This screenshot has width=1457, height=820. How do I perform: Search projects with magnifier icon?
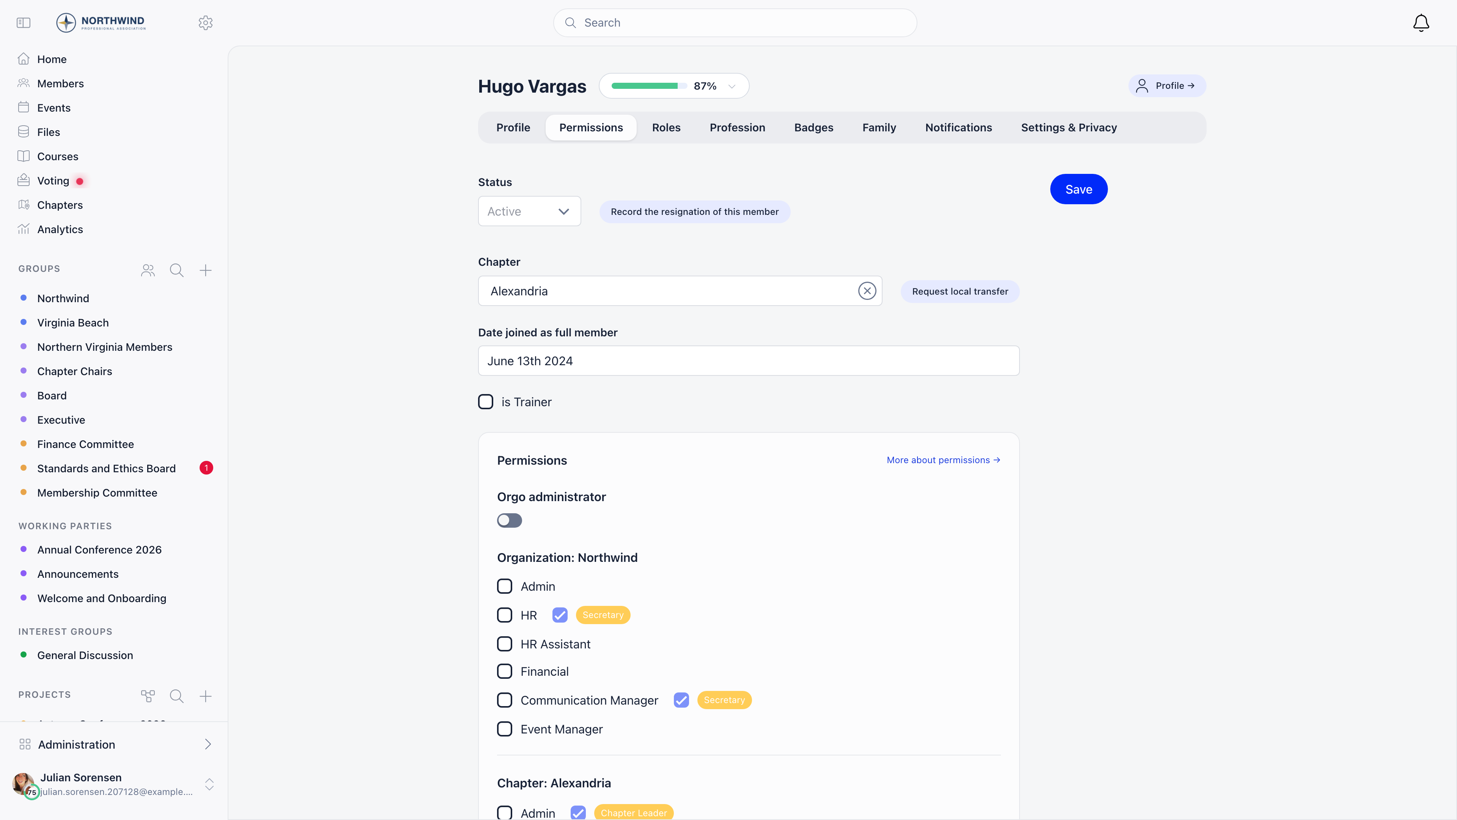point(176,696)
